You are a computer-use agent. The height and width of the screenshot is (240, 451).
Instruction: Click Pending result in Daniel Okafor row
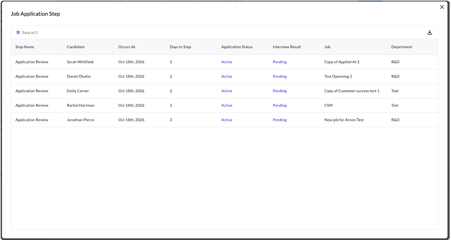(280, 76)
